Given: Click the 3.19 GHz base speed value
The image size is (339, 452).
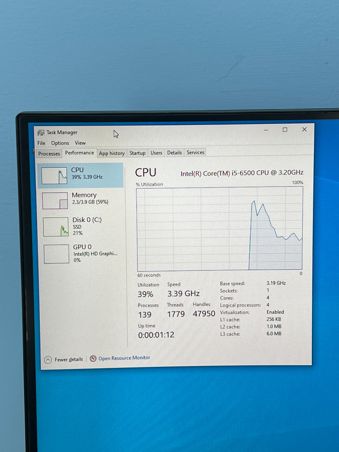Looking at the screenshot, I should click(276, 283).
